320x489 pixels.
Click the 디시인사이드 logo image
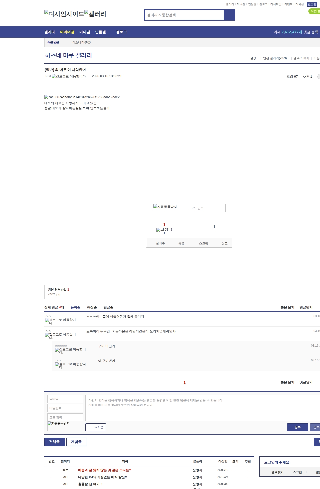64,14
